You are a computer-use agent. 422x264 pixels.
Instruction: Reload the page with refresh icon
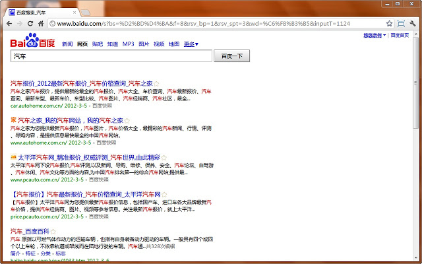click(30, 24)
